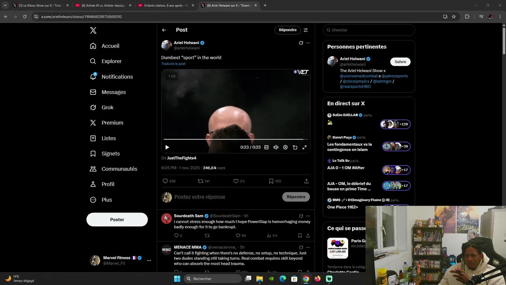This screenshot has width=506, height=285.
Task: Open Premium in the sidebar
Action: (107, 123)
